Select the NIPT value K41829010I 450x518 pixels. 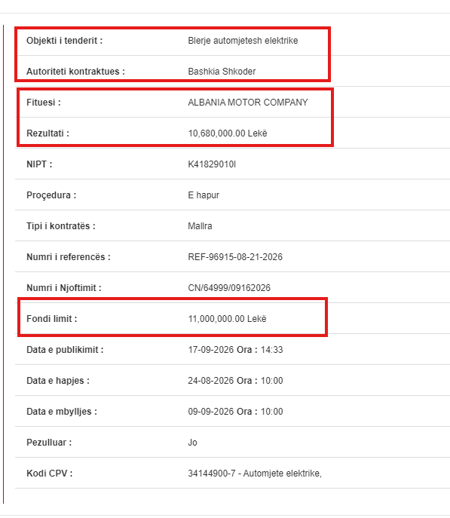point(212,164)
